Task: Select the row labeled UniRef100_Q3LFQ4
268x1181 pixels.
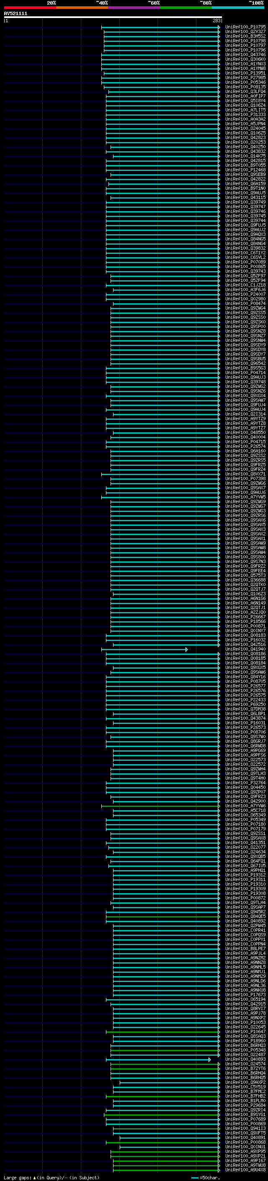Action: [245, 91]
